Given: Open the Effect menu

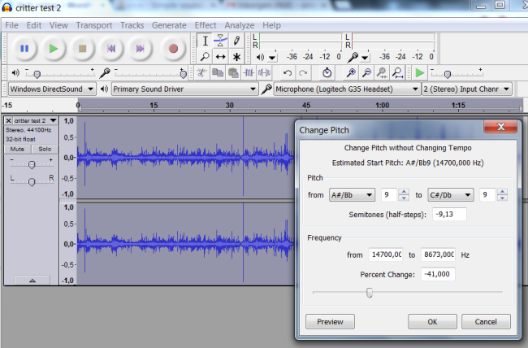Looking at the screenshot, I should pyautogui.click(x=206, y=25).
